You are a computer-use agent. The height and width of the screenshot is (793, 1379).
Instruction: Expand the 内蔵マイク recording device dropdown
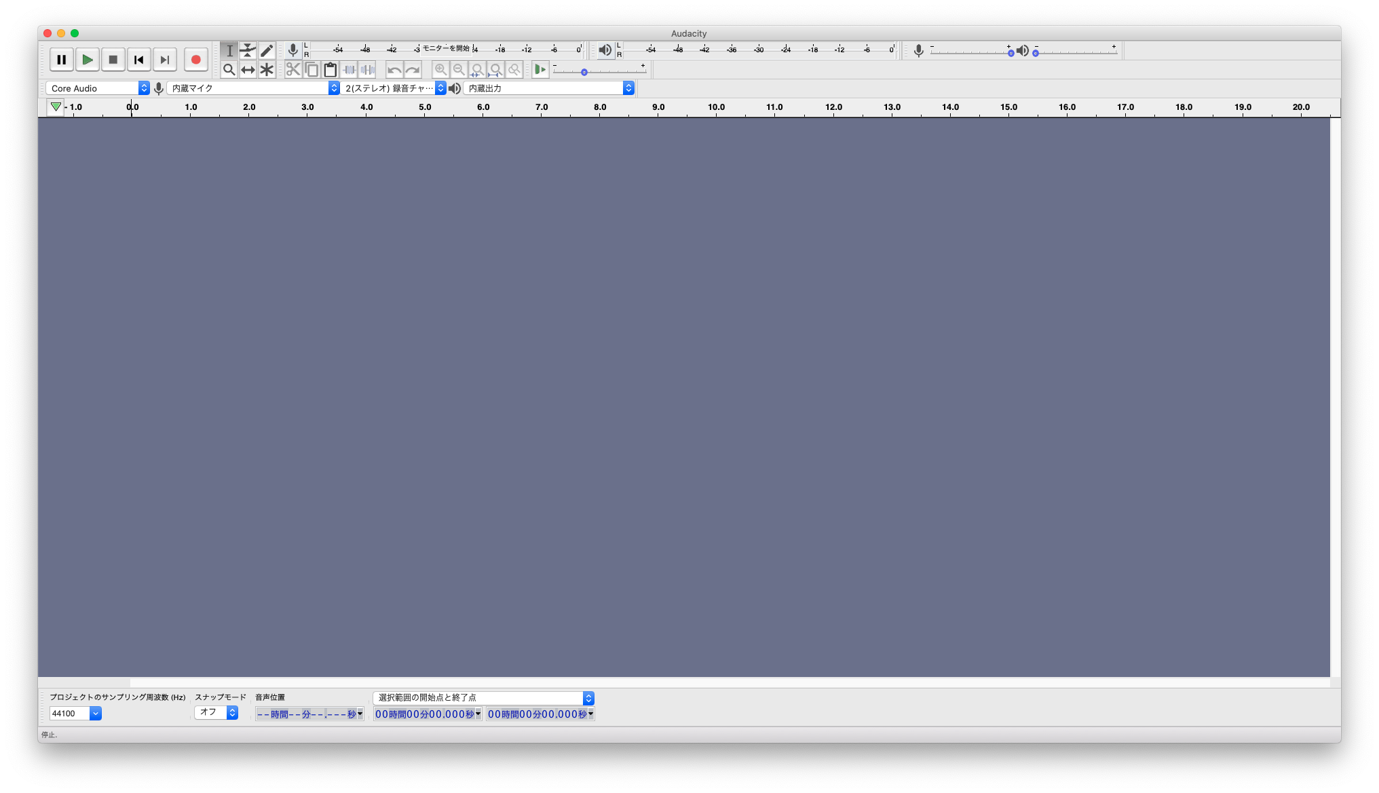tap(252, 88)
